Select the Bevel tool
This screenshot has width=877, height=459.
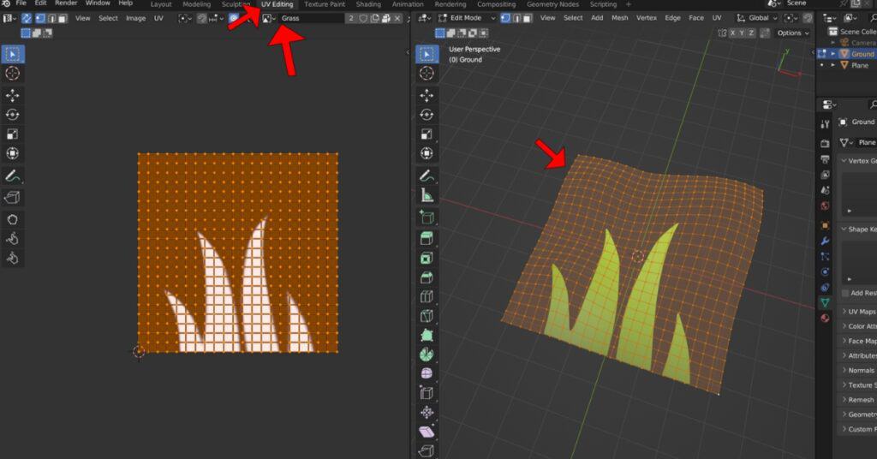point(427,277)
